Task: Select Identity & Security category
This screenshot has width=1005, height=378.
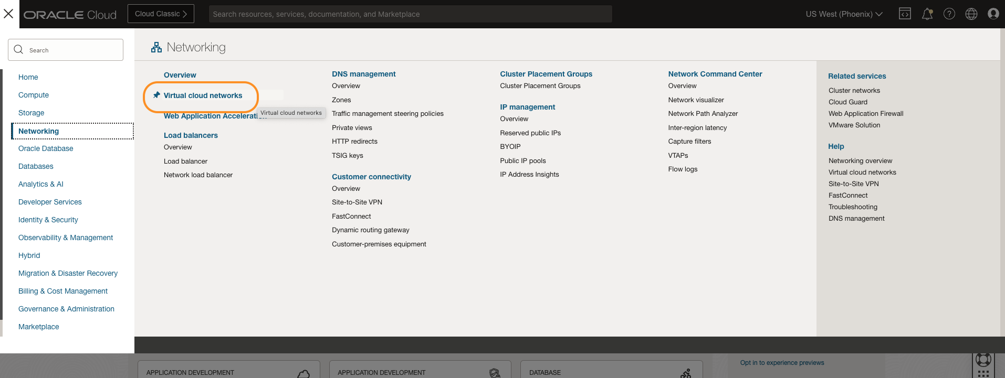Action: (x=48, y=220)
